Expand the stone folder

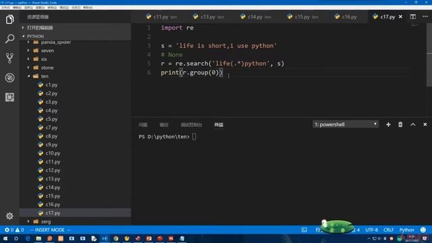(47, 67)
